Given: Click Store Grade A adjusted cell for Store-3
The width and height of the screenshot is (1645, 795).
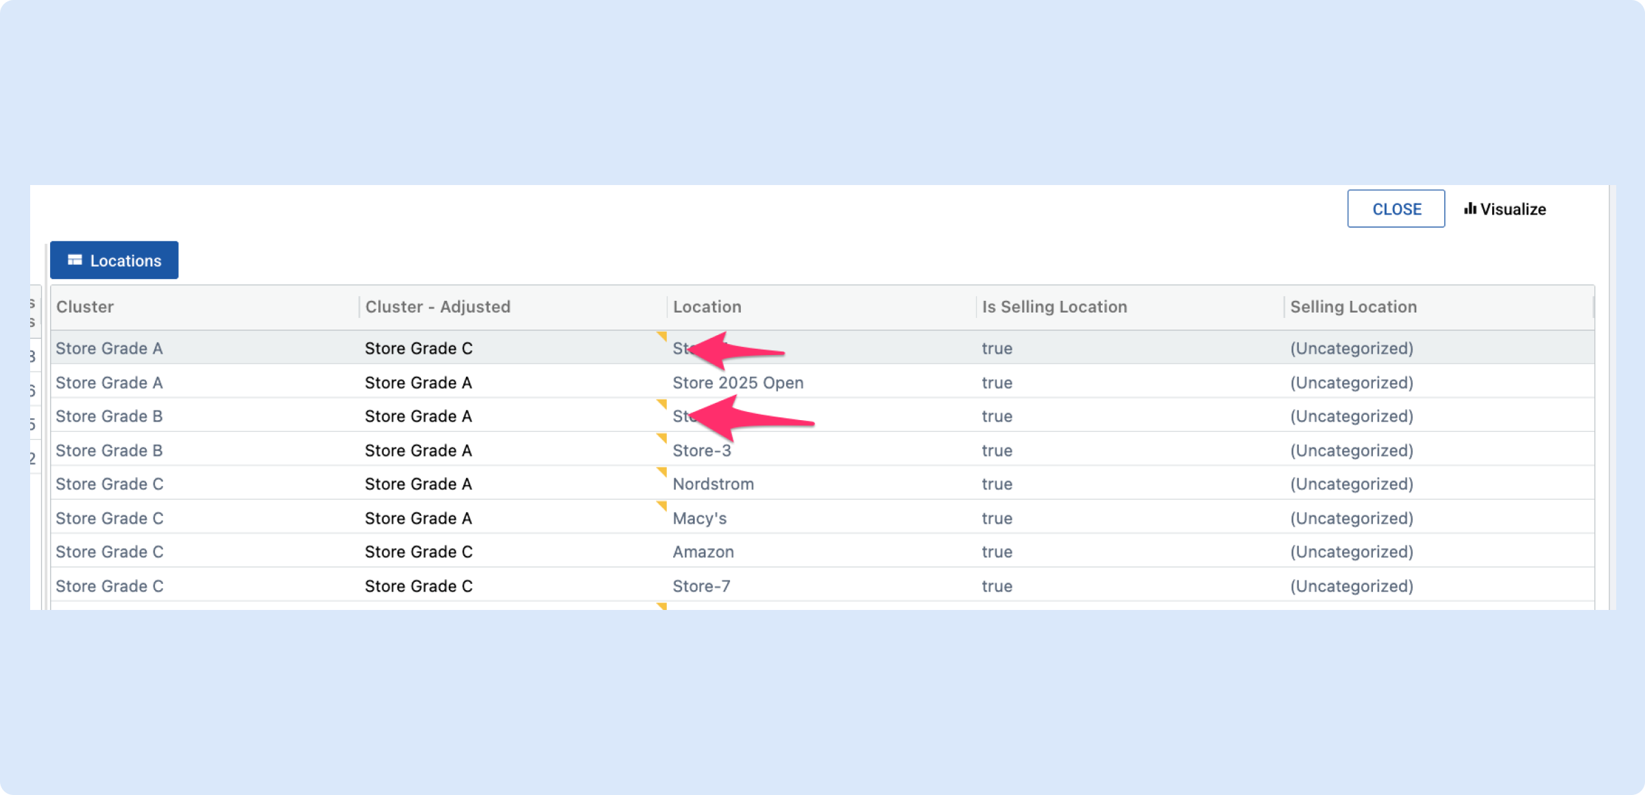Looking at the screenshot, I should pyautogui.click(x=418, y=450).
